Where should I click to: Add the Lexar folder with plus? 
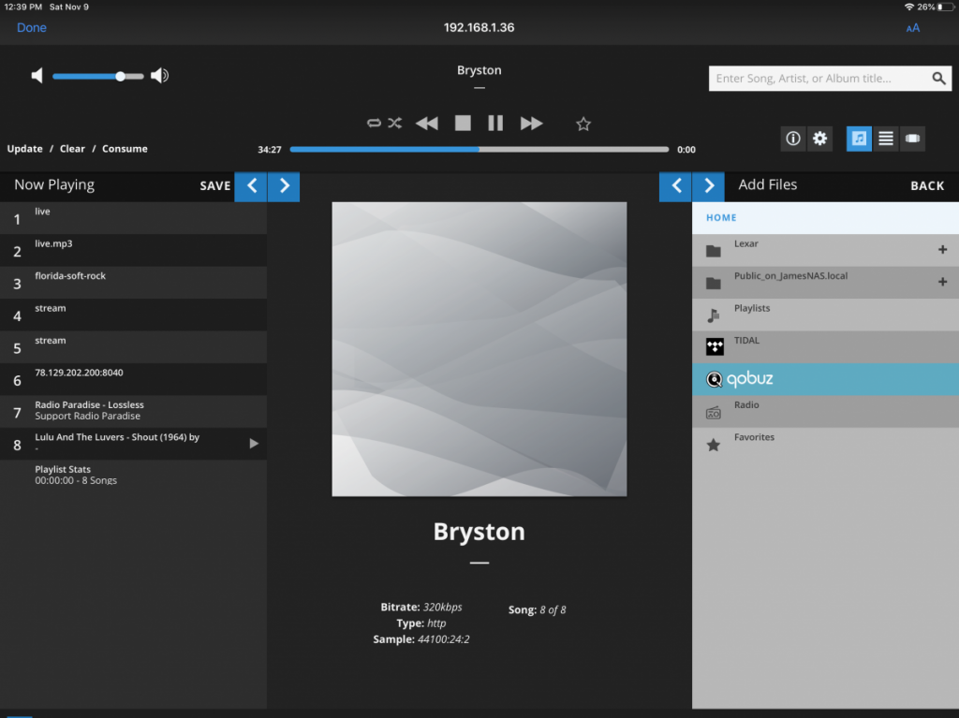pyautogui.click(x=942, y=250)
